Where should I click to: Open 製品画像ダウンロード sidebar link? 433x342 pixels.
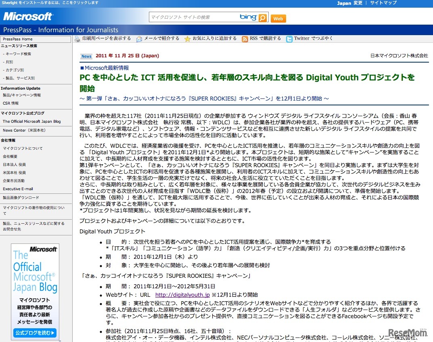[21, 197]
